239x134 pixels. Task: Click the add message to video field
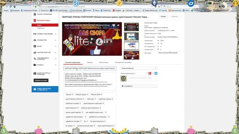pos(143,79)
